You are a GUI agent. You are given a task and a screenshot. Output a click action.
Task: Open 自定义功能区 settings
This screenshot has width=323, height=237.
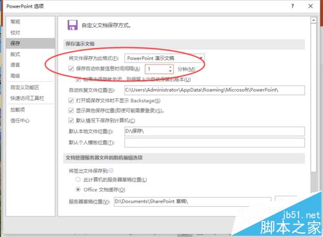[x=25, y=87]
